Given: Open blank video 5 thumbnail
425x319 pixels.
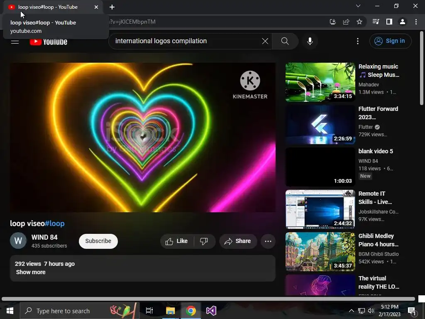Looking at the screenshot, I should tap(320, 167).
